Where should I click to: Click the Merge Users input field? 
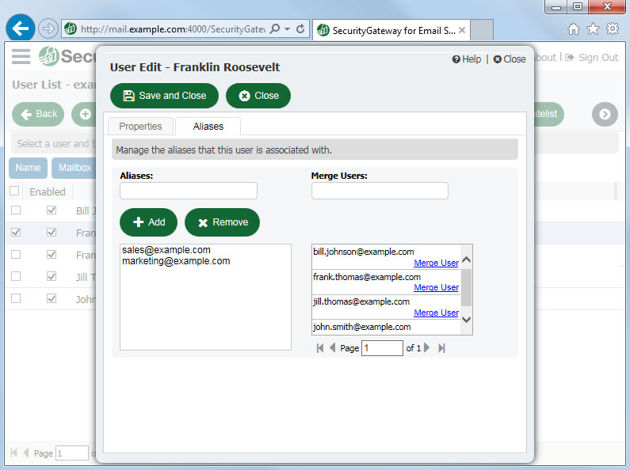click(x=380, y=191)
